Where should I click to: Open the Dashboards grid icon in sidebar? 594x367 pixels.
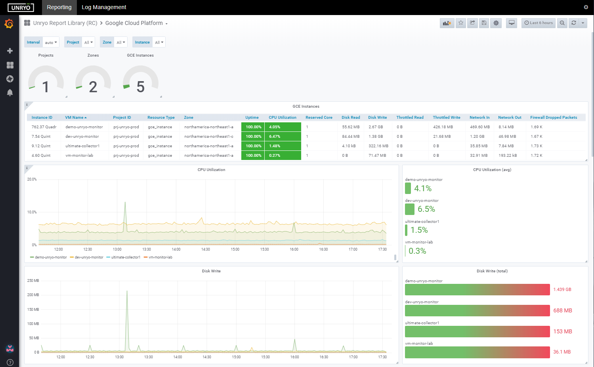tap(10, 65)
